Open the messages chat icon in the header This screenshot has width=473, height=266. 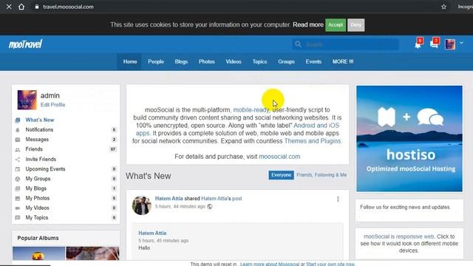(434, 44)
